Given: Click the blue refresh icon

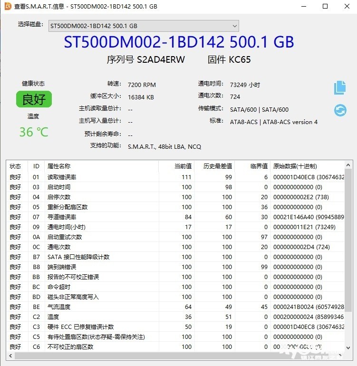Looking at the screenshot, I should 340,110.
